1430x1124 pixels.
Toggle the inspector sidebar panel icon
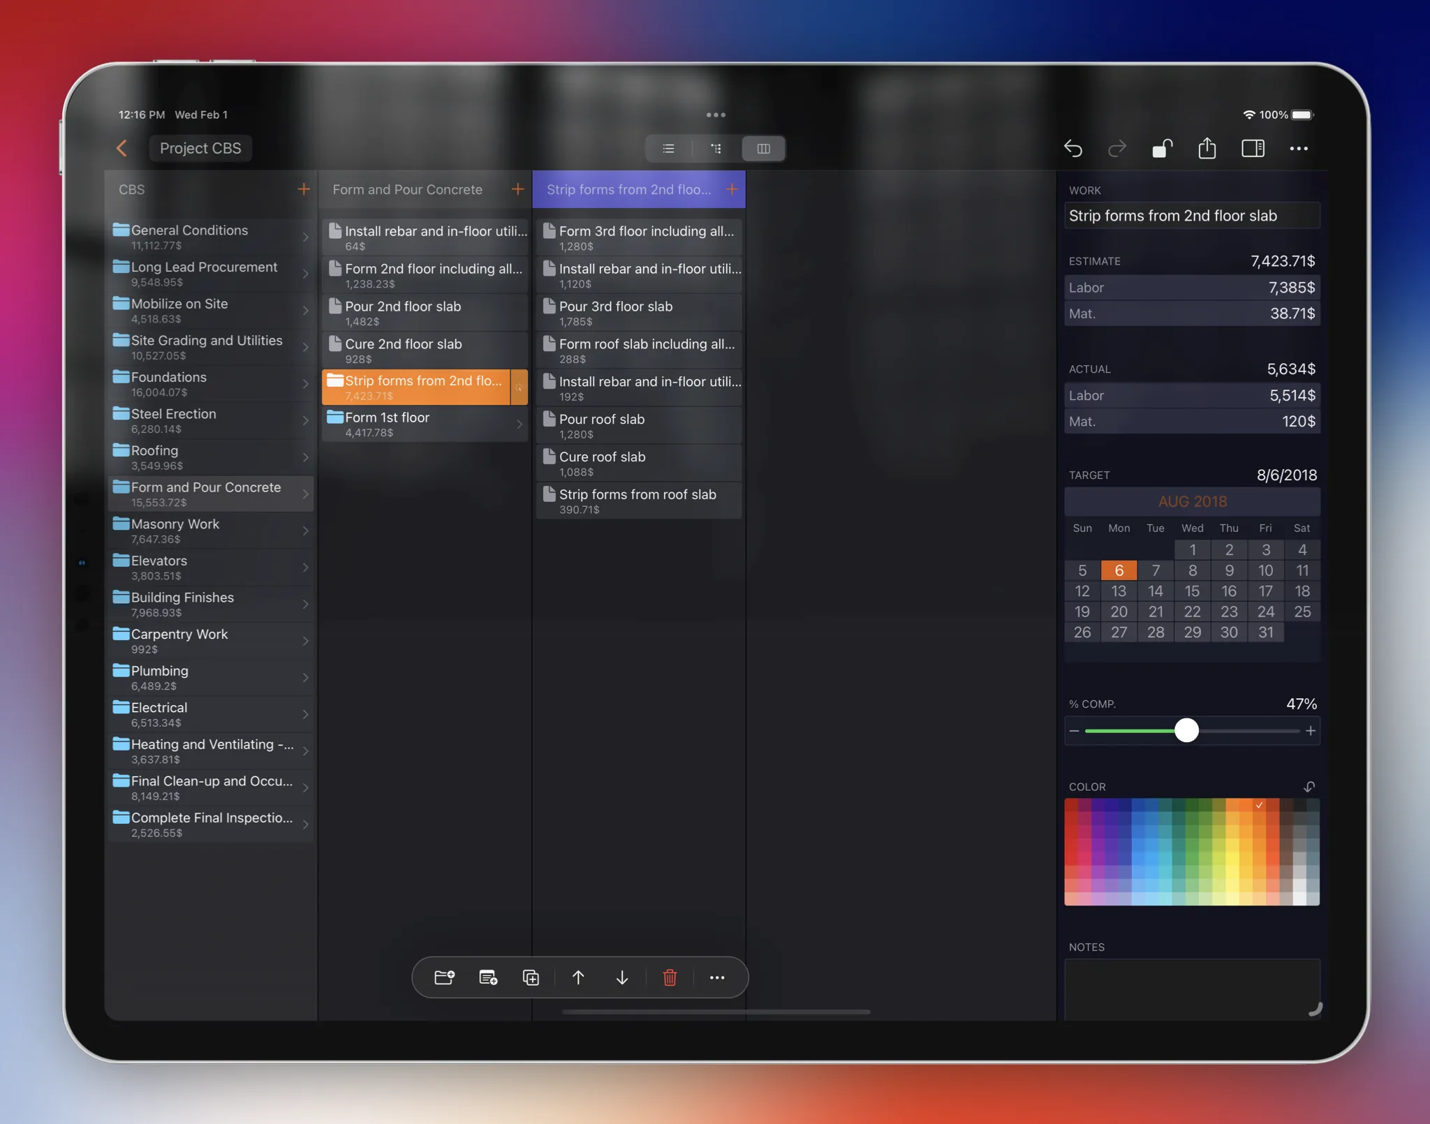[1253, 149]
